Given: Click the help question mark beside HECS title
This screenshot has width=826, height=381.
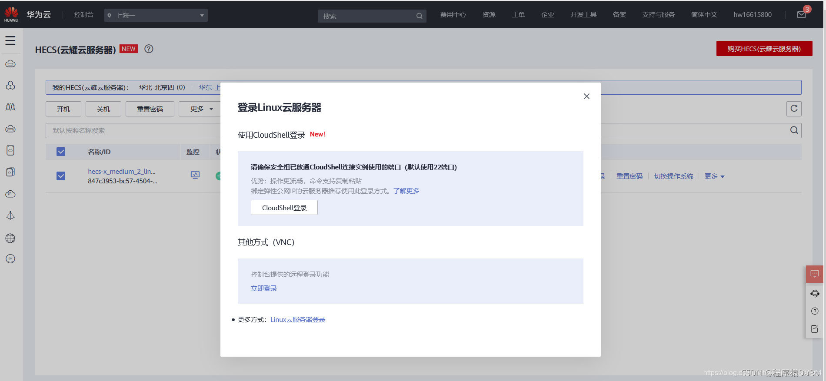Looking at the screenshot, I should [x=149, y=49].
